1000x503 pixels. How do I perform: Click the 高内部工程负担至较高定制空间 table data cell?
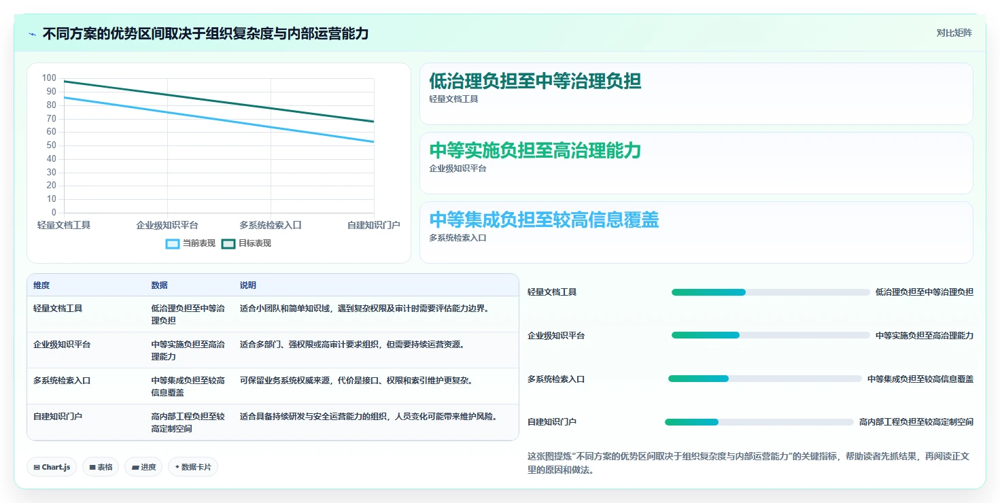pos(188,422)
